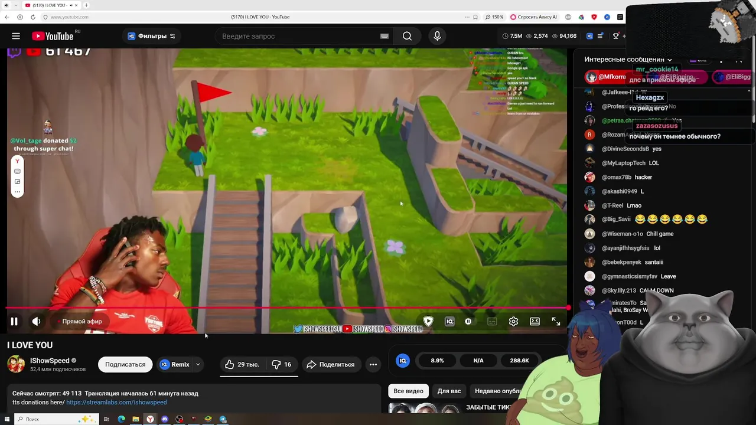
Task: Click the www.youtube.com address bar
Action: [x=70, y=17]
